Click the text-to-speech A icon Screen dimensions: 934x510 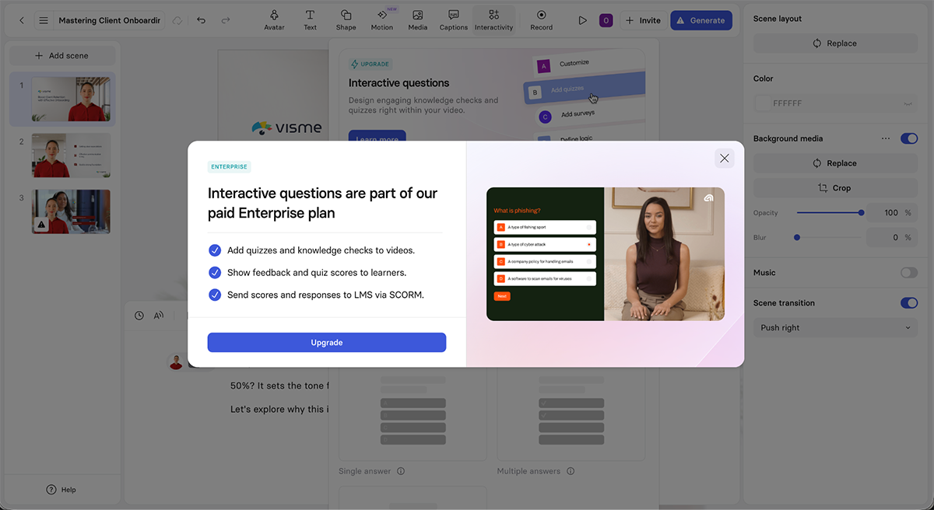159,316
